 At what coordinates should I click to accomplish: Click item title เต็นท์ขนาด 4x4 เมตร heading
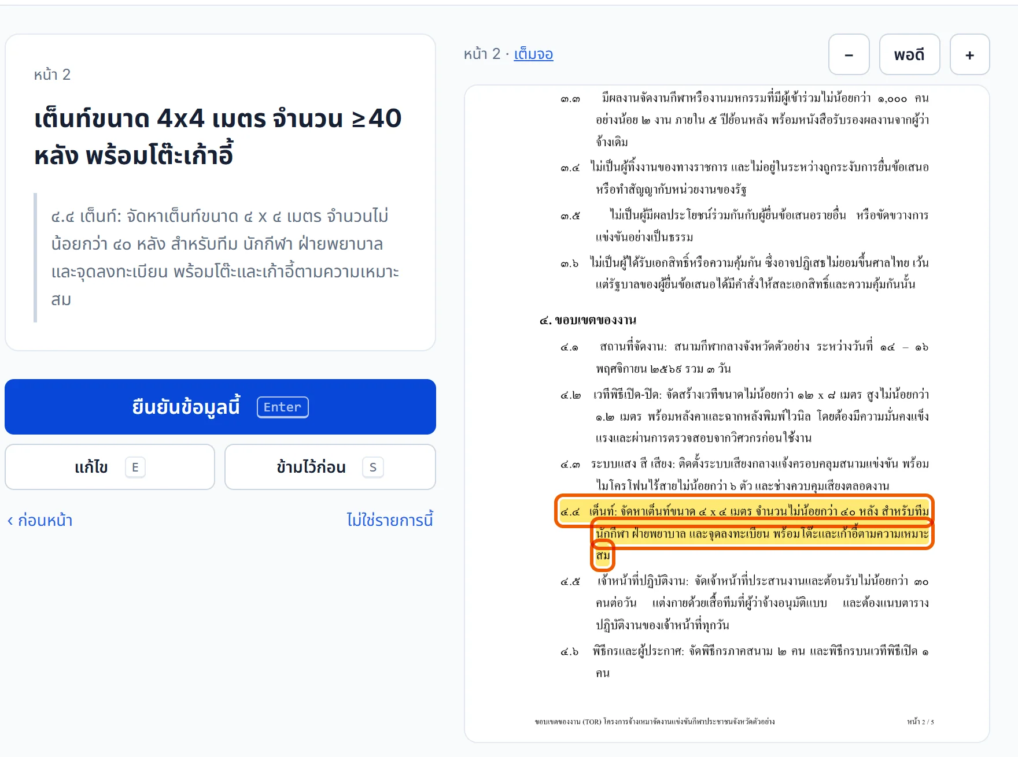tap(218, 136)
